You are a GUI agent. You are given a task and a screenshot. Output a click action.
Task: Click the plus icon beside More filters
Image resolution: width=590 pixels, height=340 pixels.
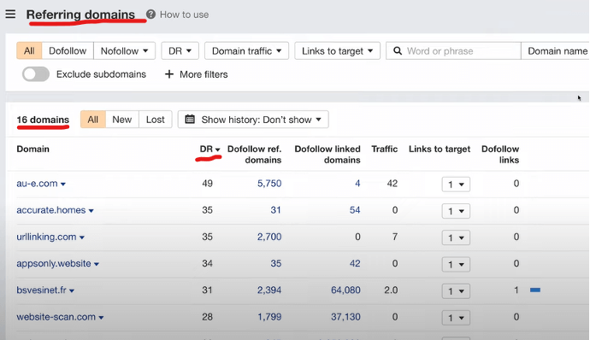pos(169,74)
